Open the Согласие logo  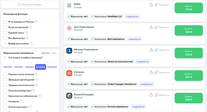pyautogui.click(x=69, y=73)
